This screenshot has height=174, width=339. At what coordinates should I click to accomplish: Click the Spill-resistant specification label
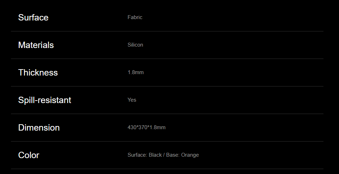point(45,100)
